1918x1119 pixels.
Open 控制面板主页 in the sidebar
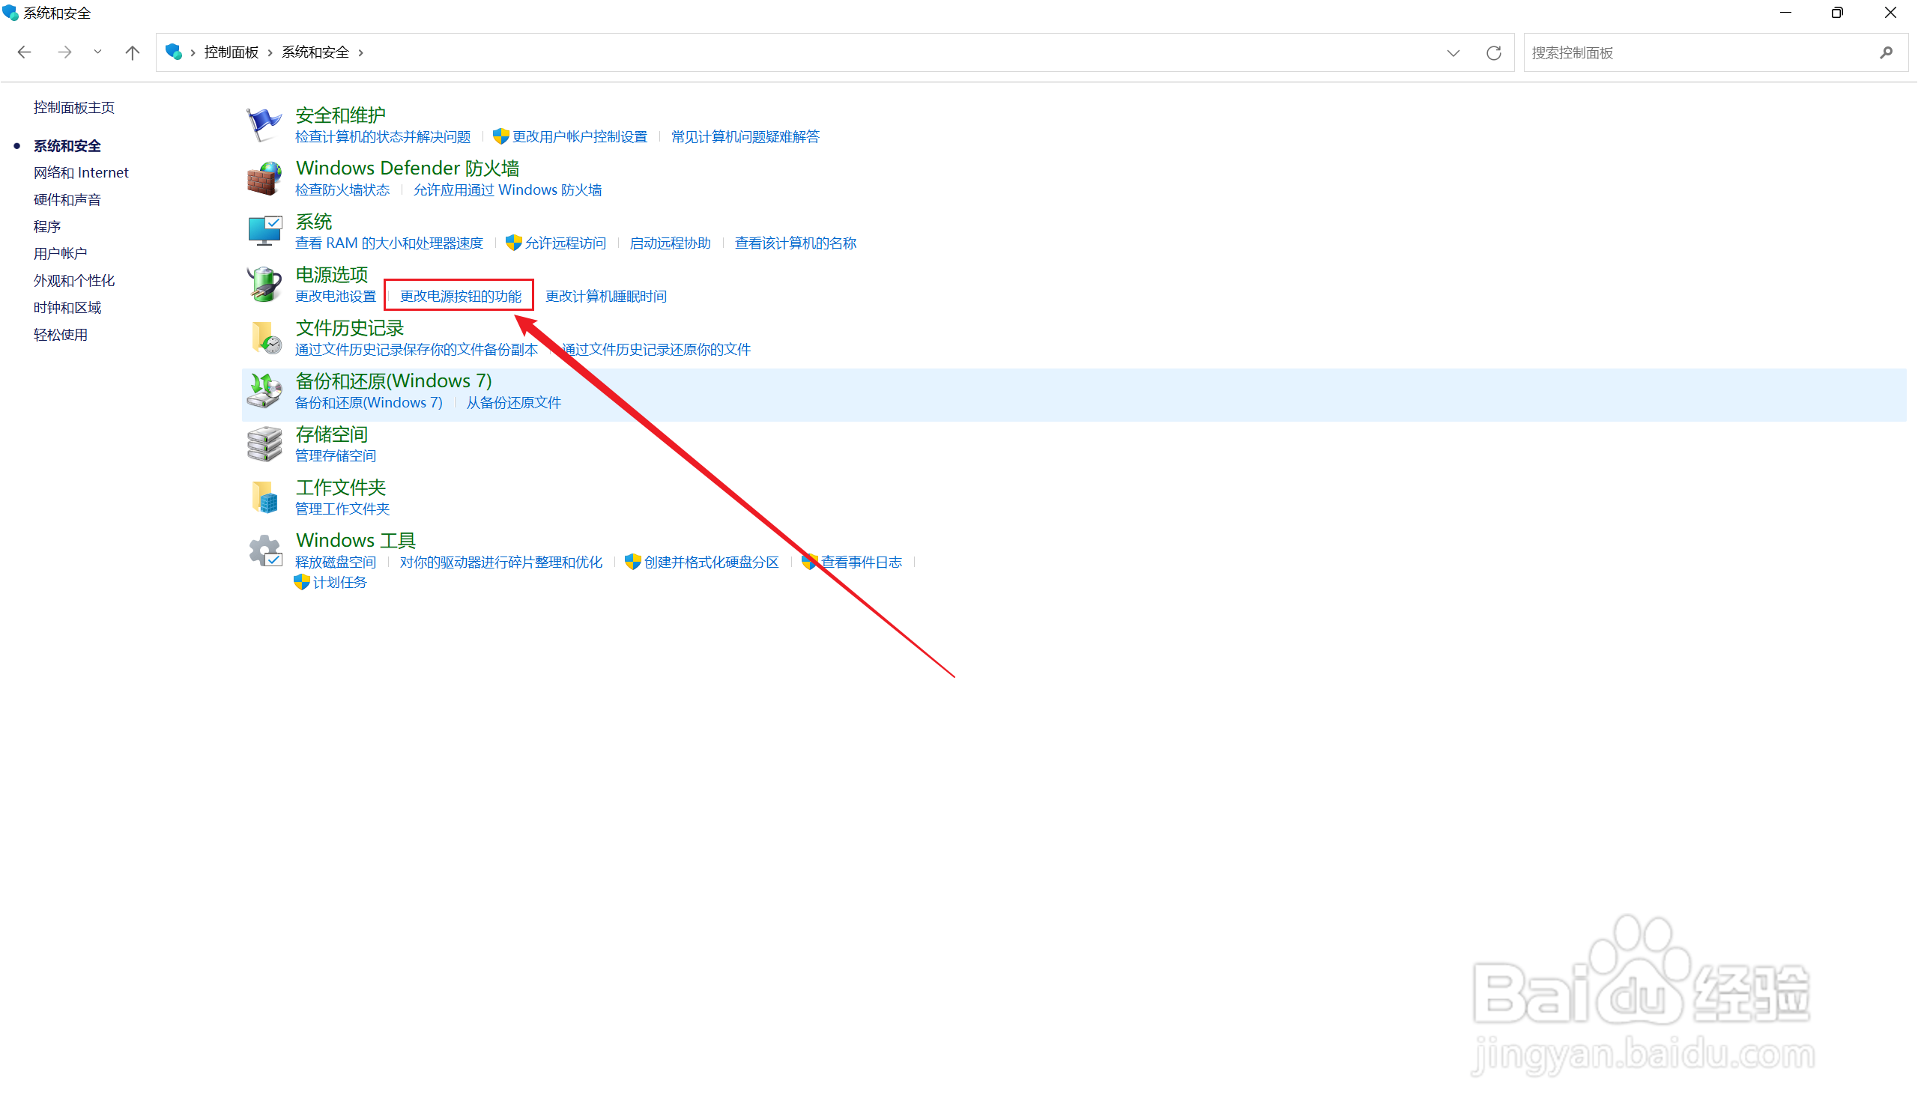tap(74, 107)
